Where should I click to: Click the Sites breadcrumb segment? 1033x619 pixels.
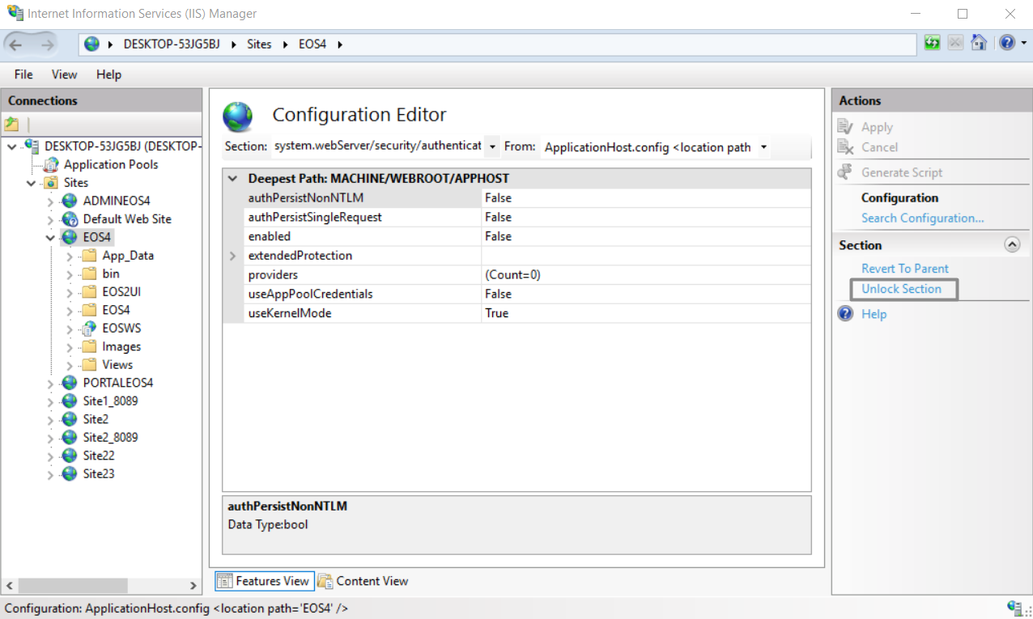259,44
